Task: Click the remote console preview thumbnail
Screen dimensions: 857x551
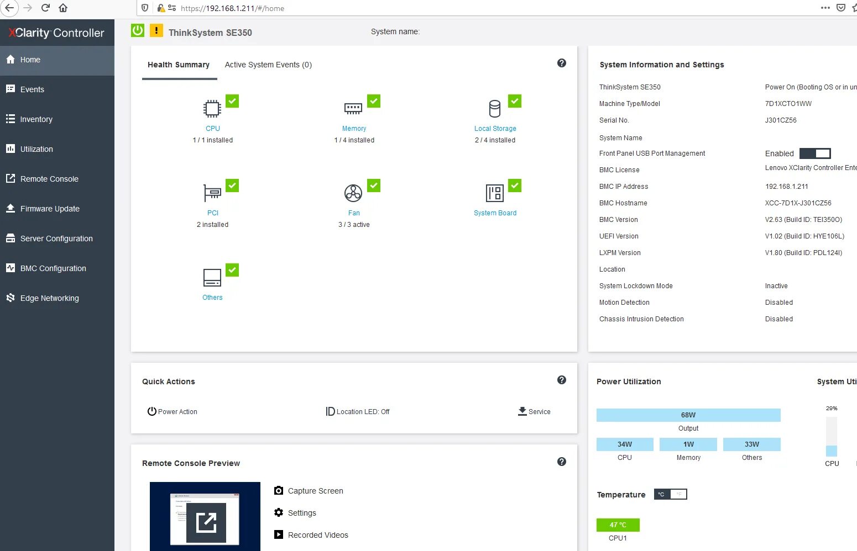Action: 205,516
